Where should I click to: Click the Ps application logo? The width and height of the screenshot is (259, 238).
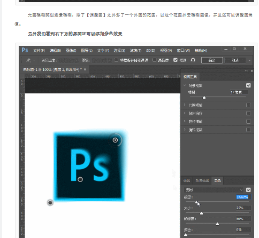(25, 50)
